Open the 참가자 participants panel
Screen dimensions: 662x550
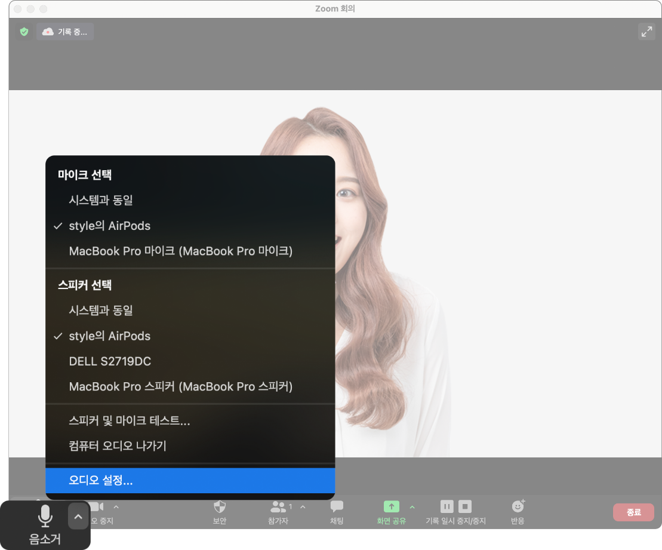point(278,507)
